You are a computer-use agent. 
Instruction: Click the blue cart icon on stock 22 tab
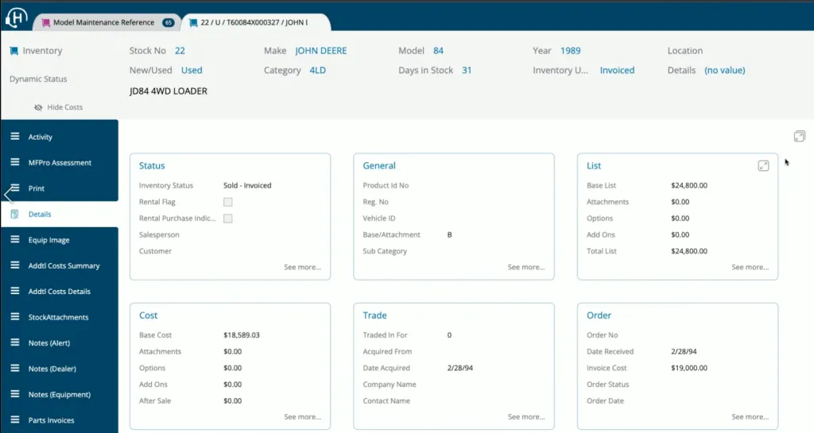point(193,22)
